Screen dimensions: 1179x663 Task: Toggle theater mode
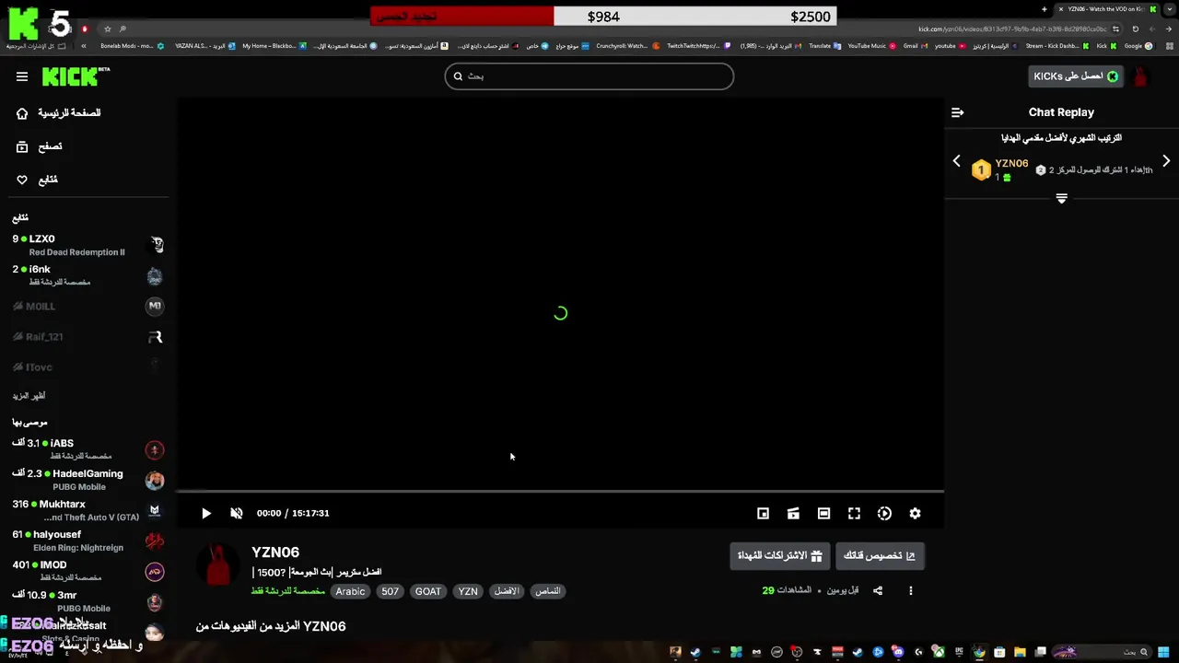click(823, 514)
